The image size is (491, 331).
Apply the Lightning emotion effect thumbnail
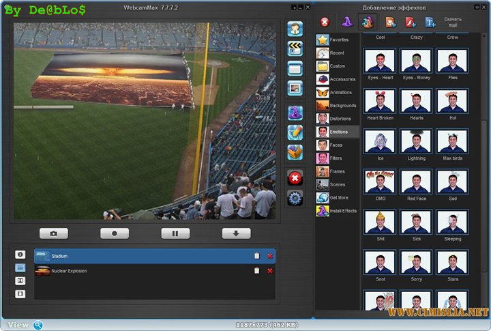coord(416,145)
